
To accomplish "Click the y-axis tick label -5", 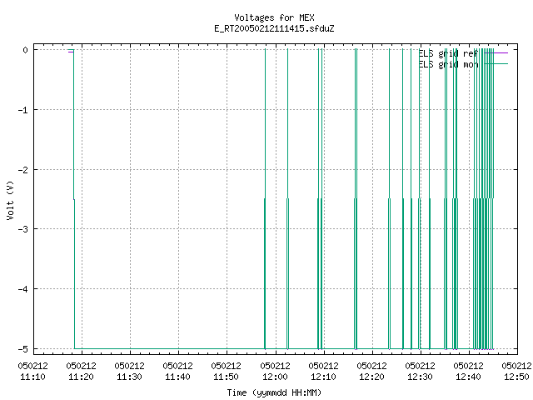I will pos(23,349).
